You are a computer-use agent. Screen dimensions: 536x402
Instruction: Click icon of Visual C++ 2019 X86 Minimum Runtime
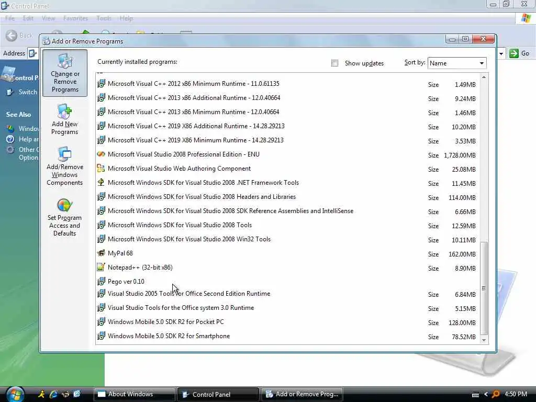(101, 140)
